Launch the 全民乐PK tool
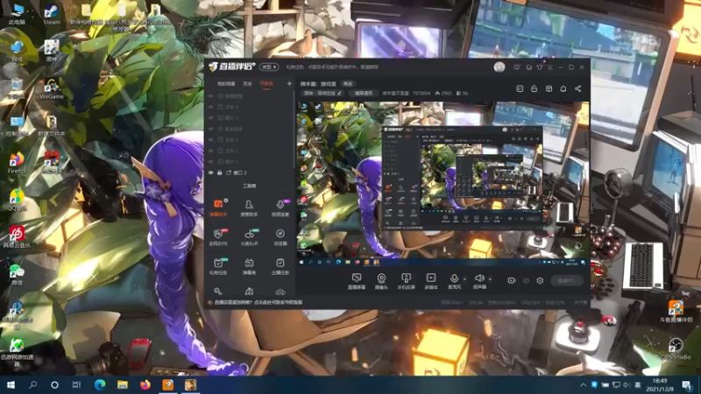 (x=218, y=236)
